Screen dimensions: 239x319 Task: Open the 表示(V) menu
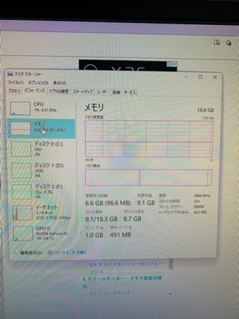[60, 83]
